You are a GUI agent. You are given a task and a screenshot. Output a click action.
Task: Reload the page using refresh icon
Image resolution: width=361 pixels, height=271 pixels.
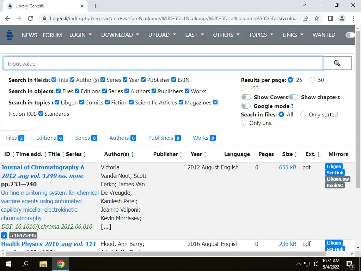click(30, 18)
